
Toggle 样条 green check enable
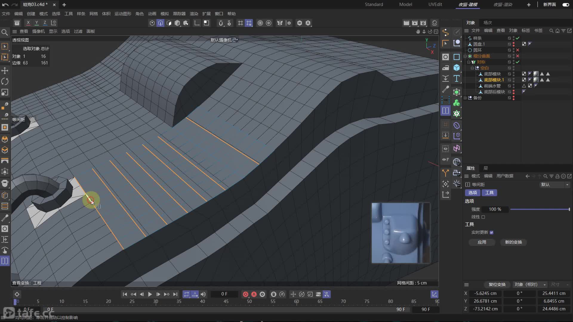coord(517,38)
